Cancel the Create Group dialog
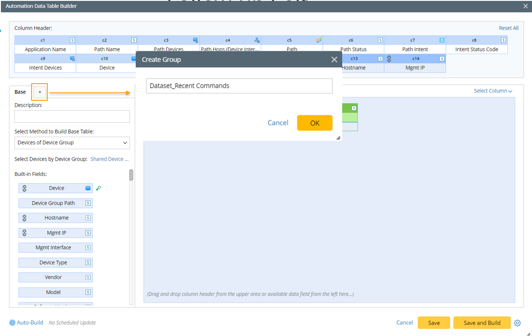This screenshot has height=336, width=532. pos(278,123)
